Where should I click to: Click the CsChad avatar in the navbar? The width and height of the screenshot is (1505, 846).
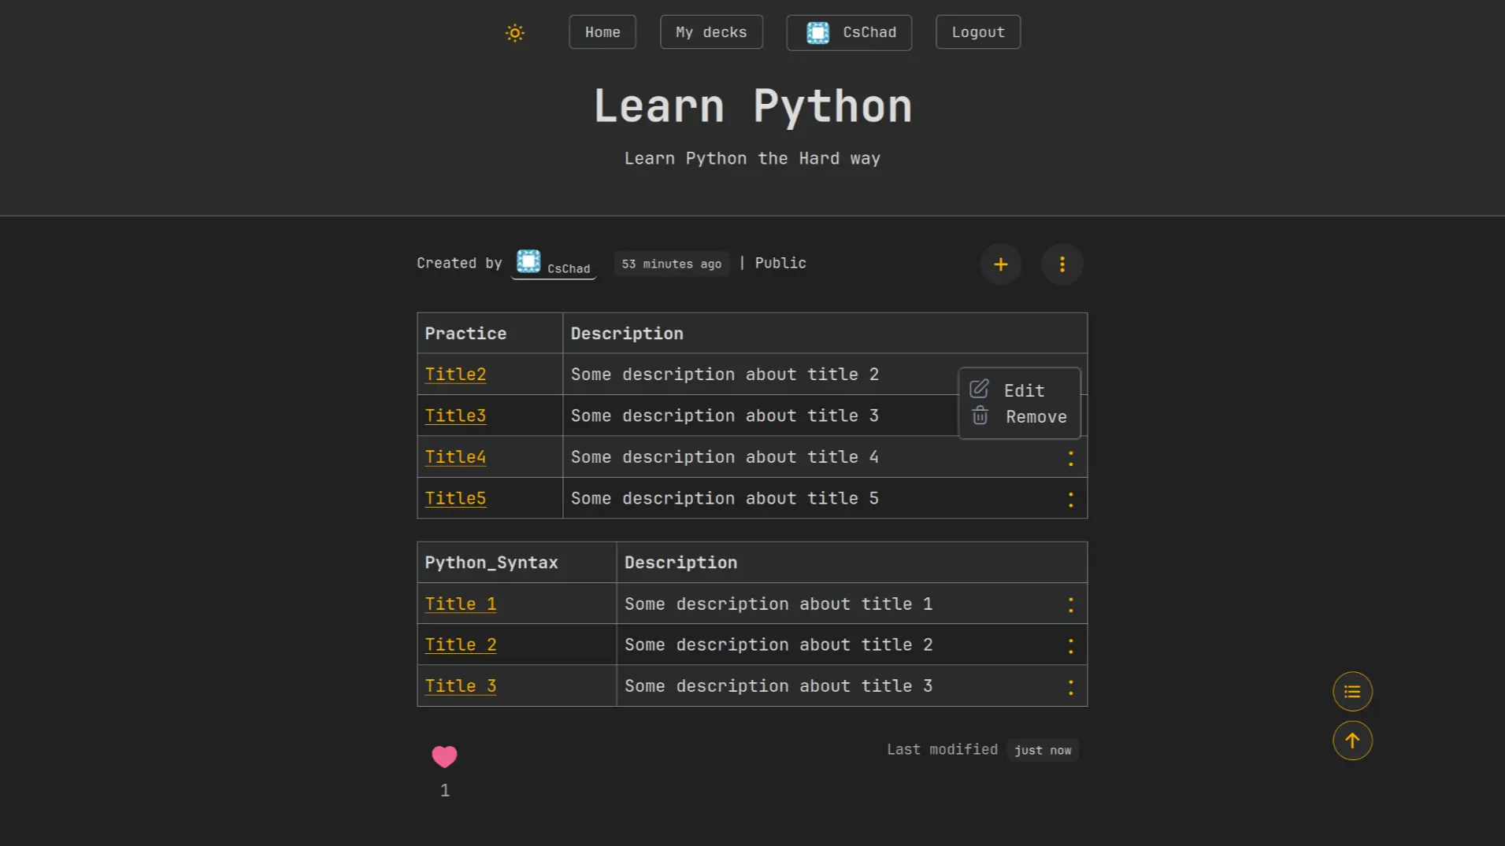(x=817, y=32)
